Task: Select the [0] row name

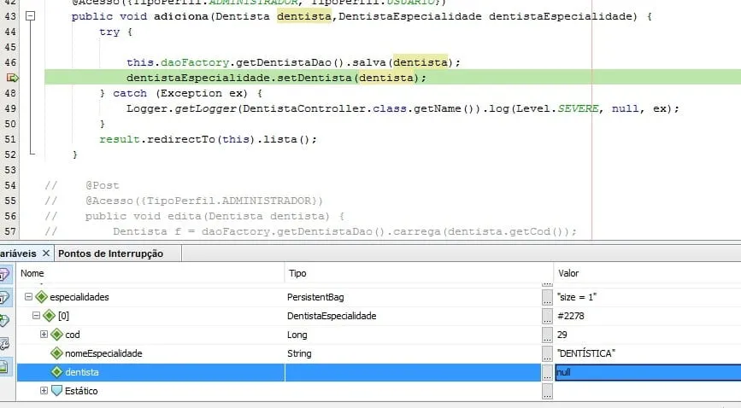Action: tap(63, 316)
